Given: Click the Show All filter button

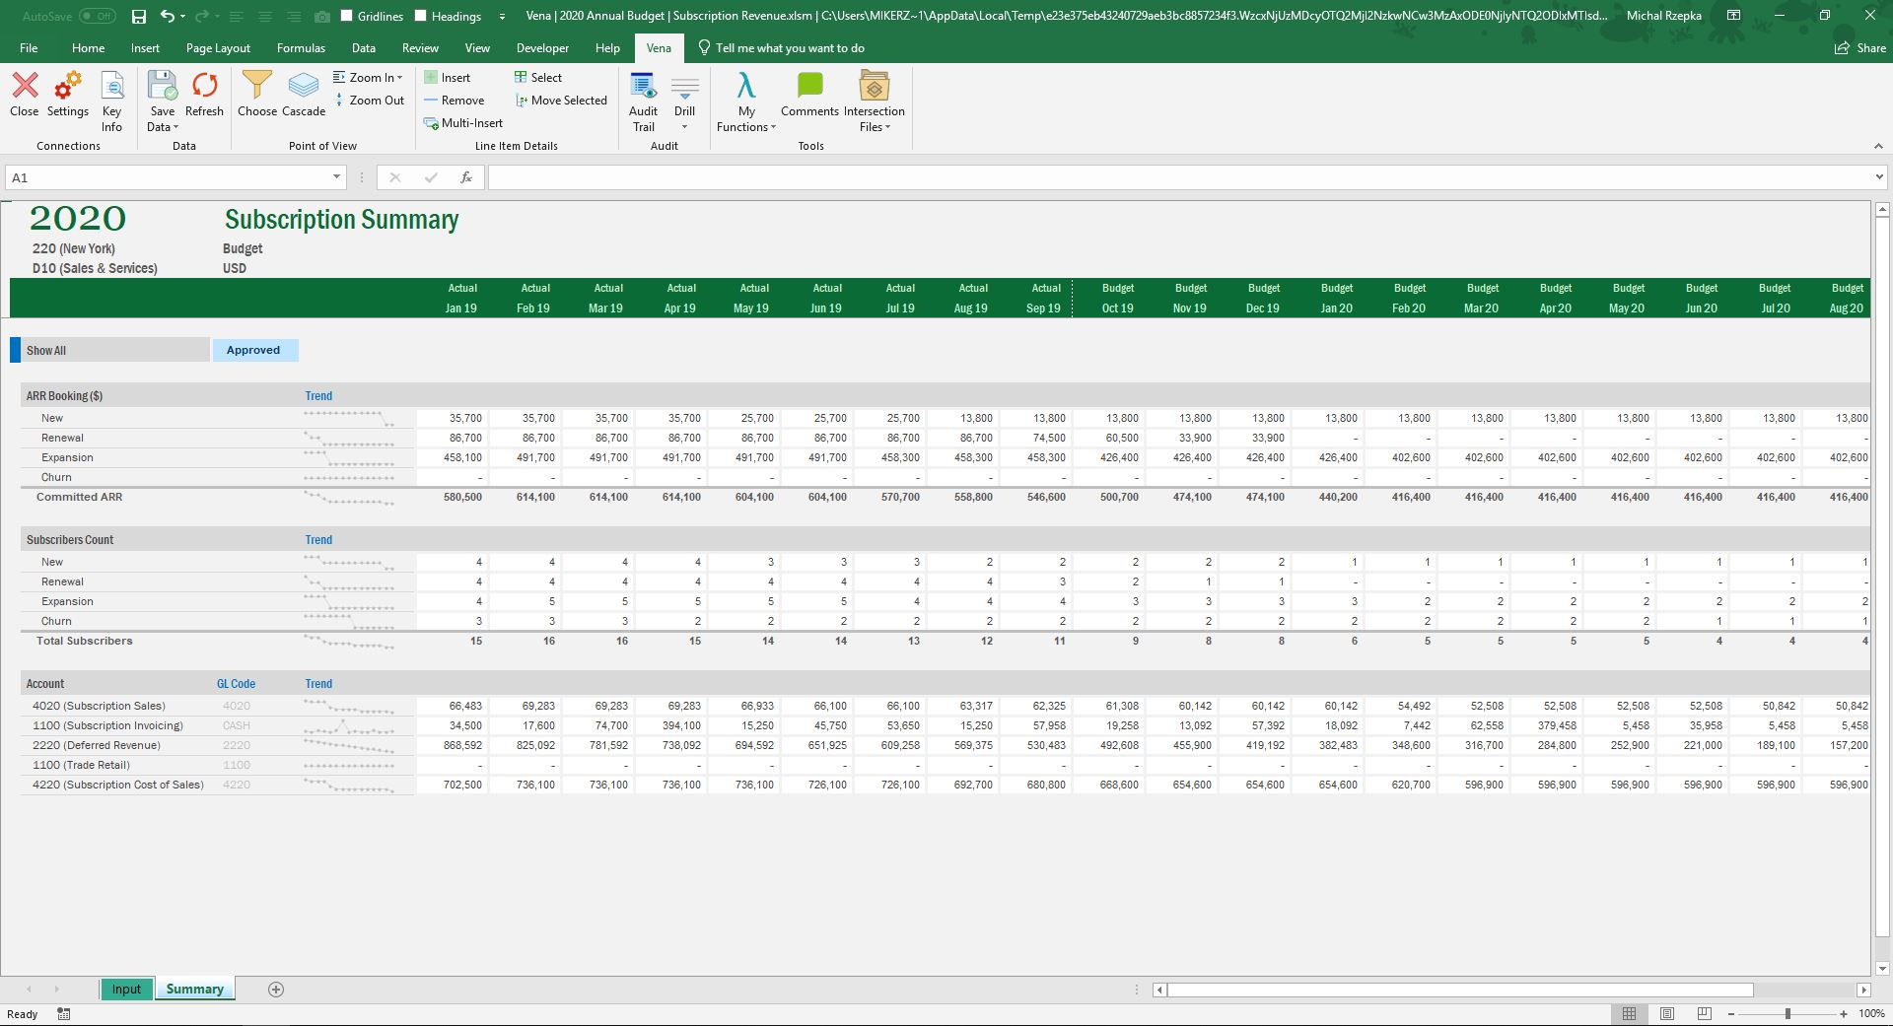Looking at the screenshot, I should coord(109,350).
